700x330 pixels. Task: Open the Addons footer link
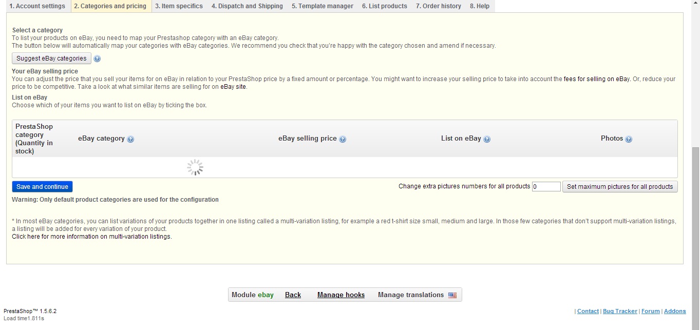(675, 311)
